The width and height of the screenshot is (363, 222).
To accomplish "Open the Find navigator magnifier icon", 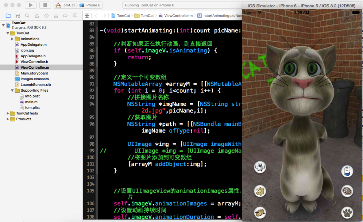I will pos(27,16).
